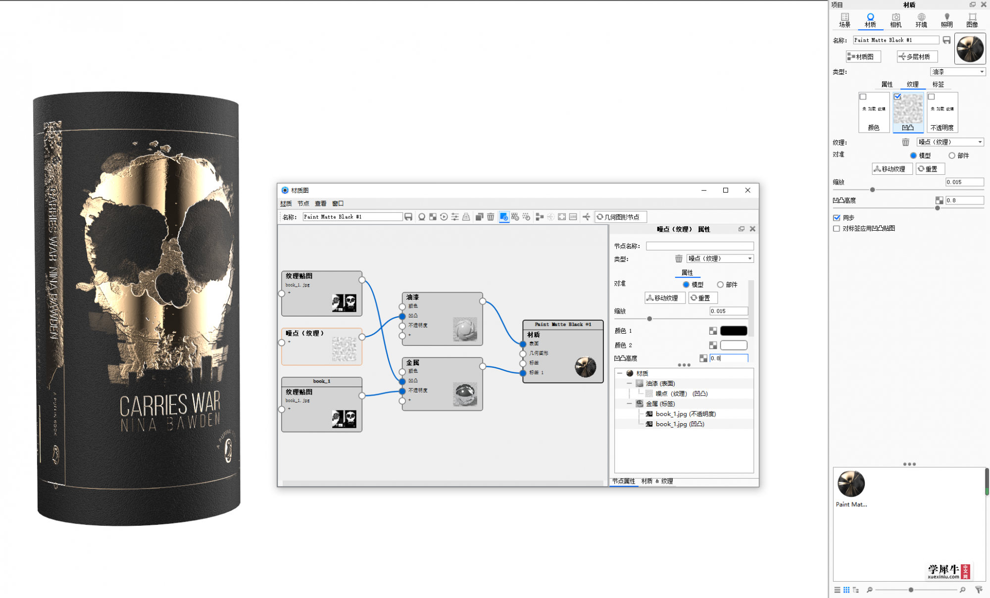Switch library to tree view icon

pos(856,590)
